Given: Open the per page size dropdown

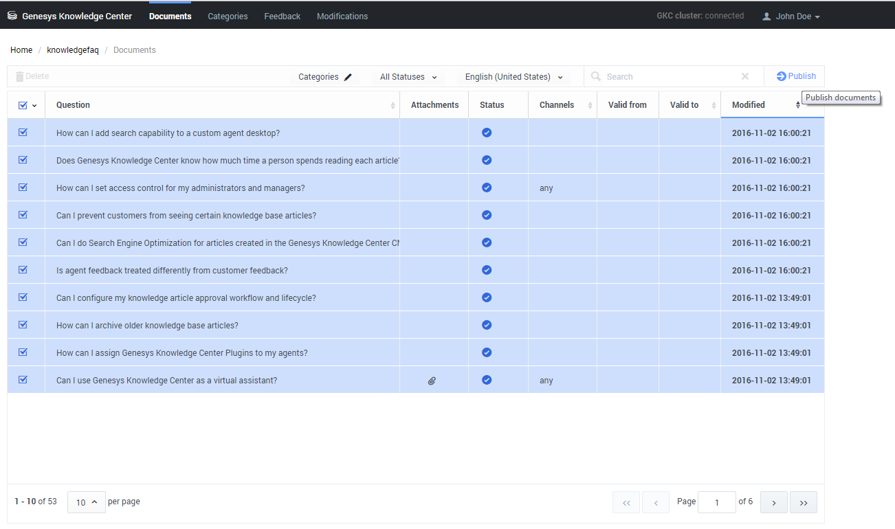Looking at the screenshot, I should tap(87, 502).
